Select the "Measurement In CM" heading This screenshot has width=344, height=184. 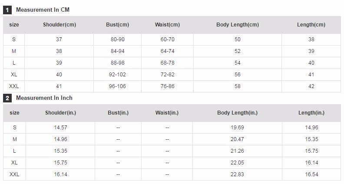pos(43,10)
